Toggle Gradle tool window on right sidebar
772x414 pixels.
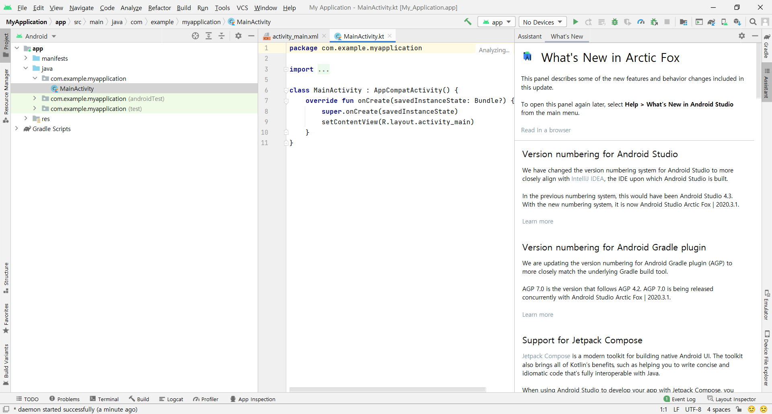click(767, 46)
